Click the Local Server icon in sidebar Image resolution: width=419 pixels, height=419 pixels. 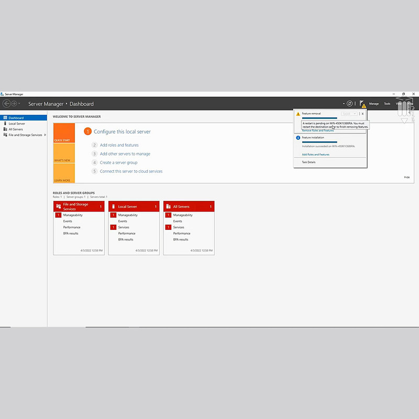5,124
